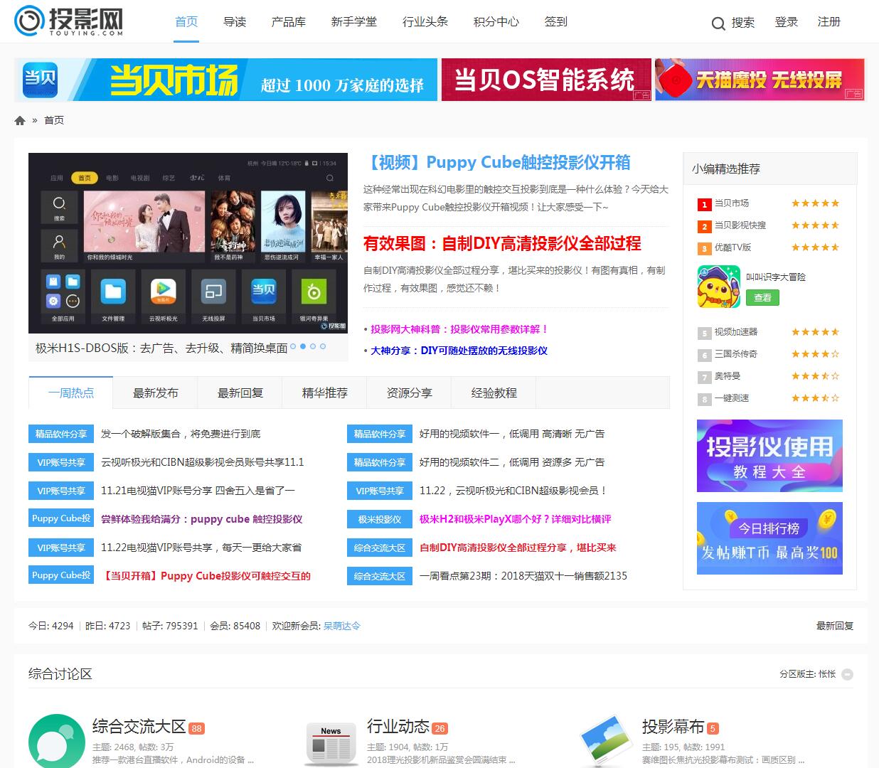Open post 一周看点第23期

[523, 576]
